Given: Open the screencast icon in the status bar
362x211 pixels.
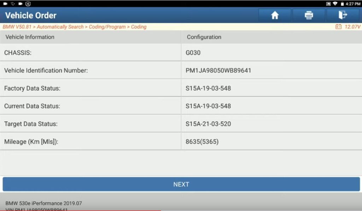Looking at the screenshot, I should tap(328, 4).
